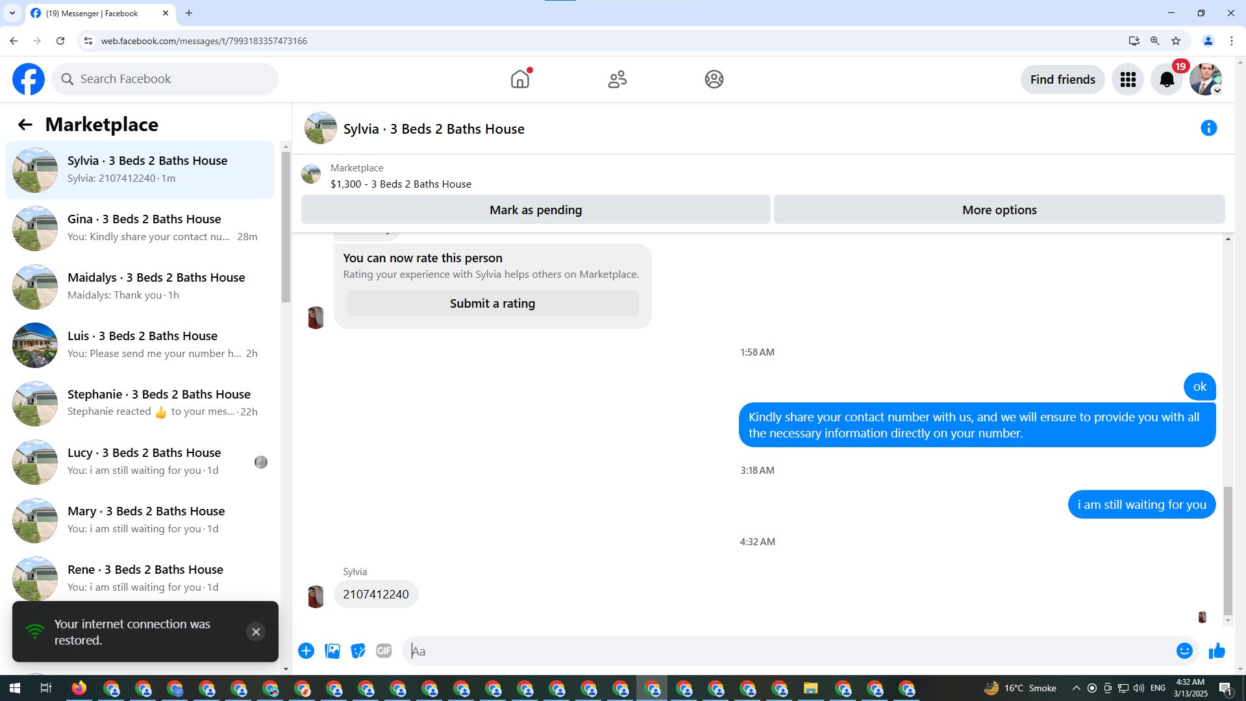Open the Lucy conversation
The width and height of the screenshot is (1246, 701).
coord(140,462)
